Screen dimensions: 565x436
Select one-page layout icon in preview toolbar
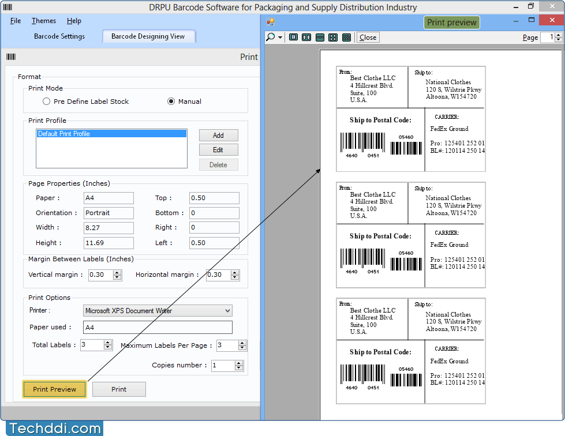tap(293, 37)
